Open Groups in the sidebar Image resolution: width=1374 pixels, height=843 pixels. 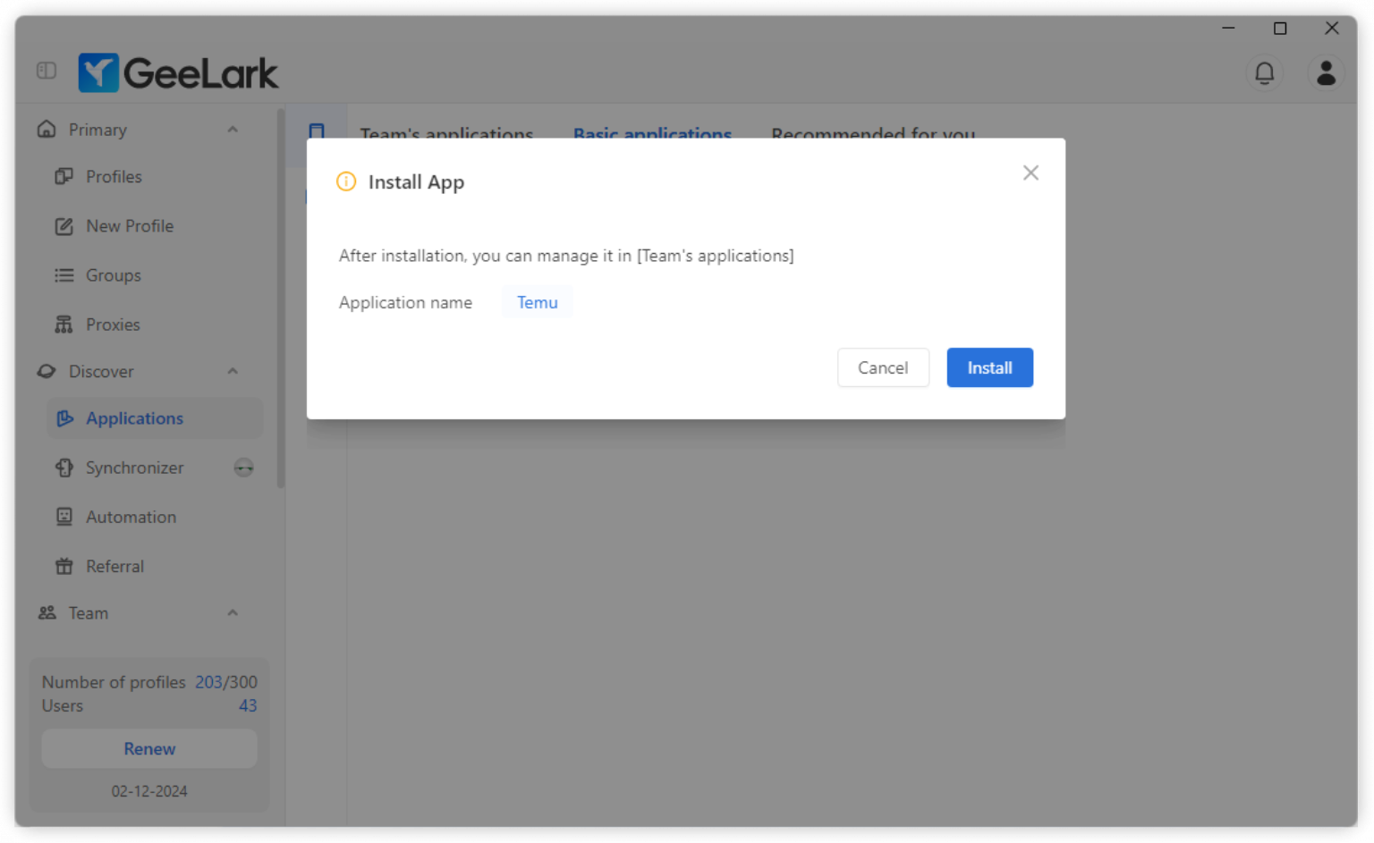pyautogui.click(x=154, y=275)
